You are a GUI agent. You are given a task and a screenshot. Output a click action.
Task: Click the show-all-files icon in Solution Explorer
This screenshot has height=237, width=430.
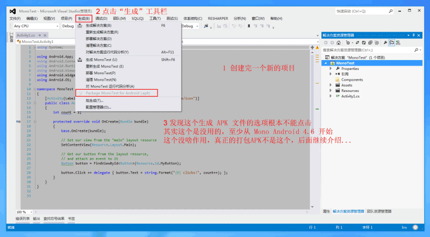[x=377, y=42]
